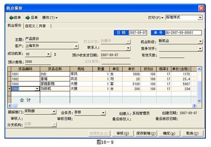Expand the 跟踪部门 department dropdown
The image size is (211, 147).
click(x=54, y=112)
